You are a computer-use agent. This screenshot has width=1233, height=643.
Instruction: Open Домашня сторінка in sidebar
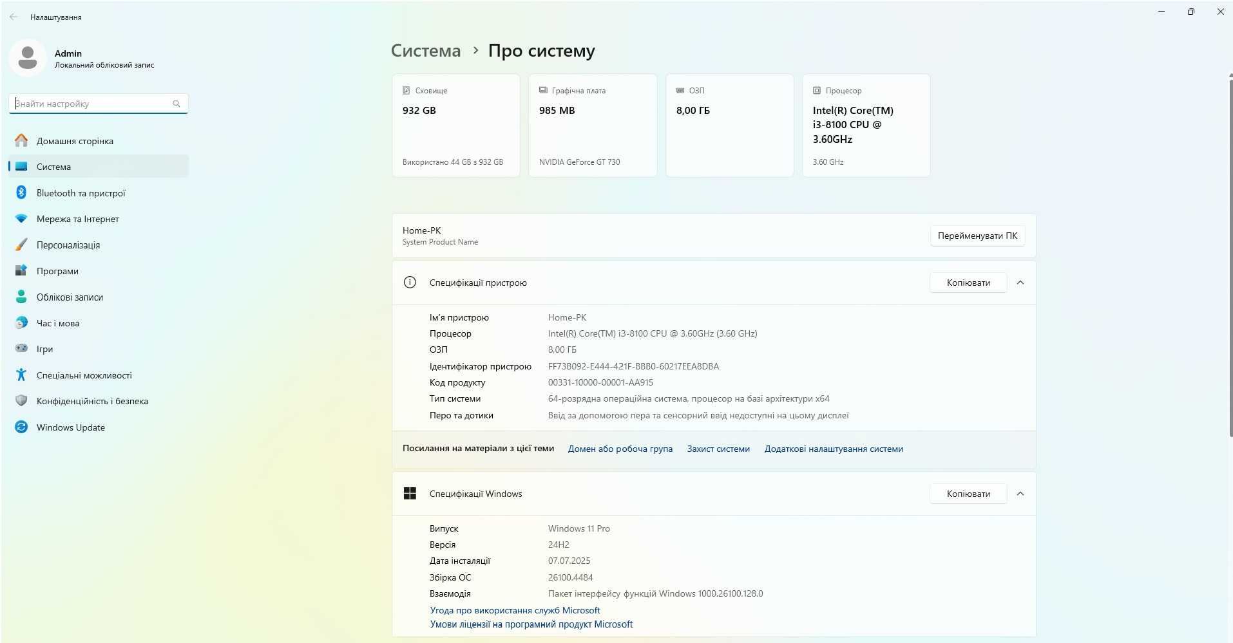tap(99, 140)
